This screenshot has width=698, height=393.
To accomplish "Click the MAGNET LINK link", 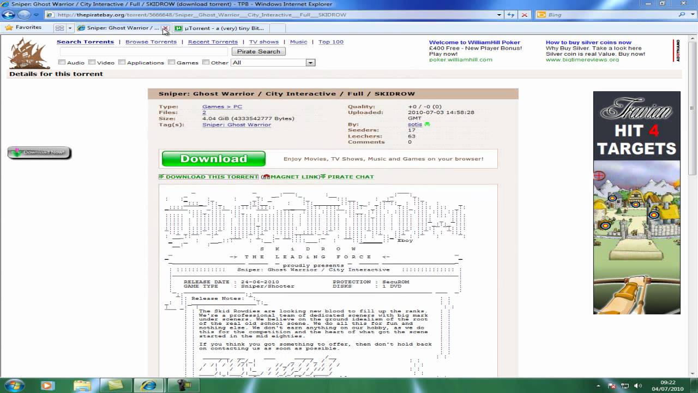I will [295, 177].
